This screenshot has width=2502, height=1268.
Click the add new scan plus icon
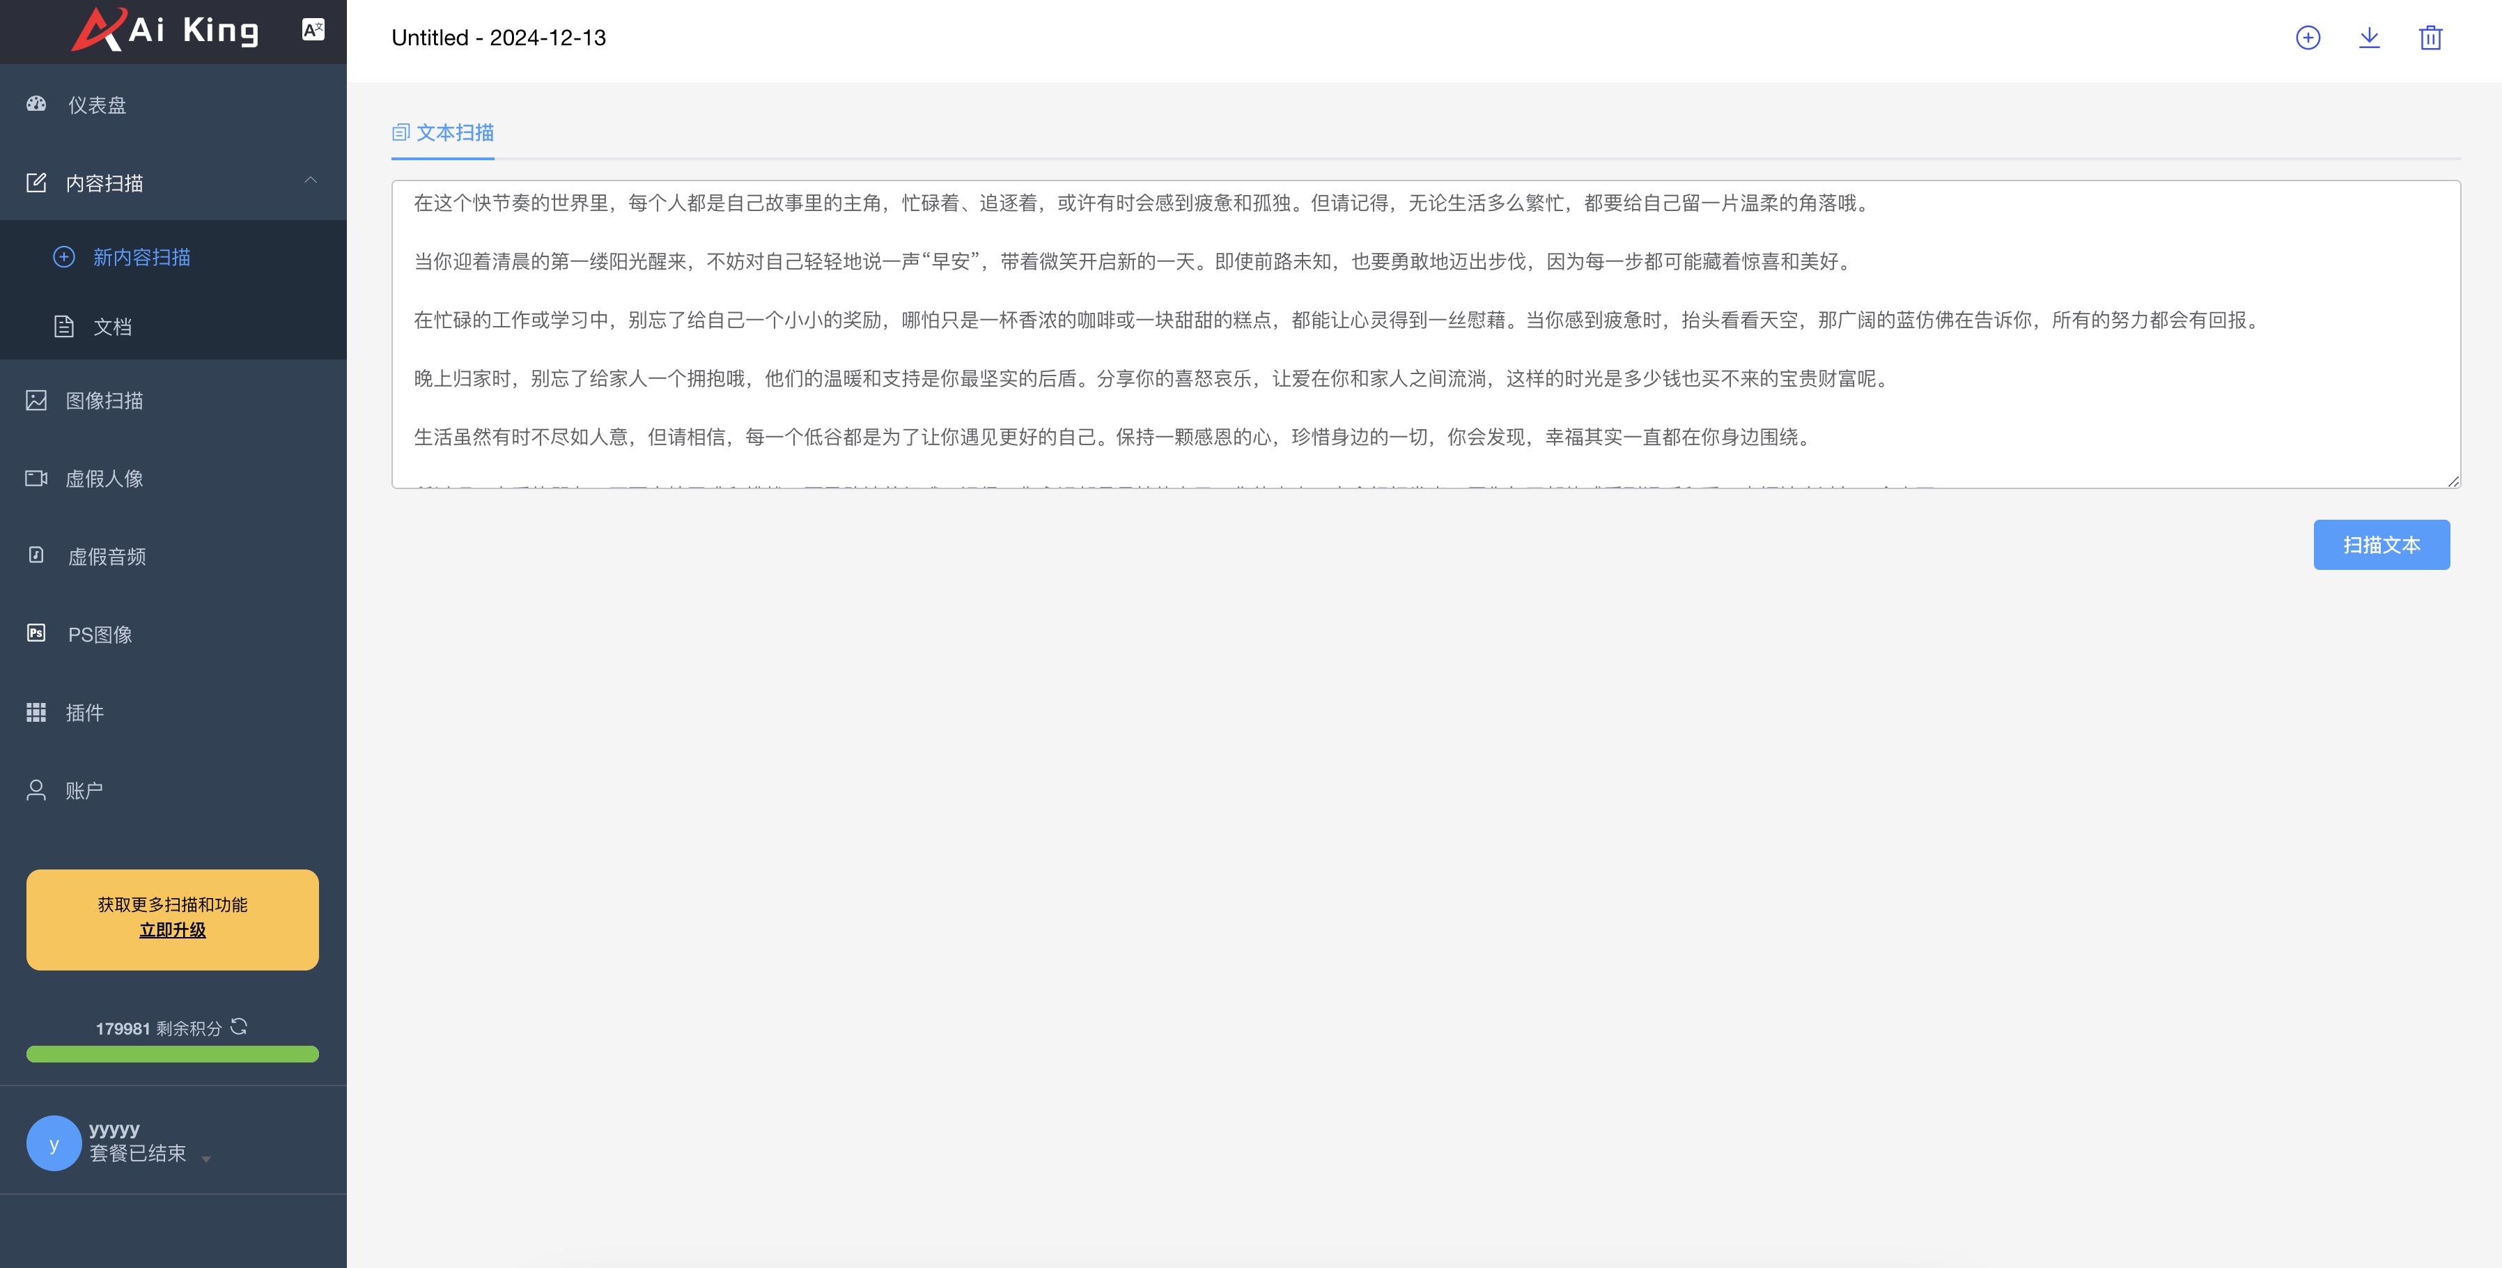[x=2308, y=38]
